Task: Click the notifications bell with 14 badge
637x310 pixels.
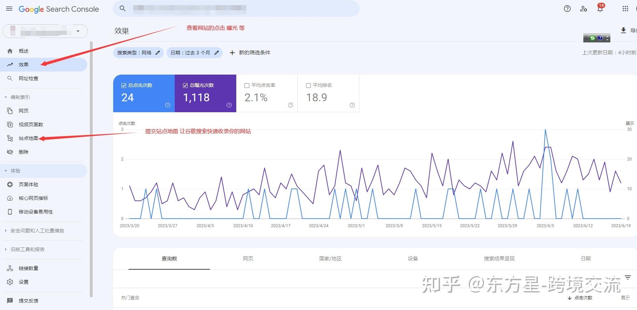Action: click(x=599, y=9)
